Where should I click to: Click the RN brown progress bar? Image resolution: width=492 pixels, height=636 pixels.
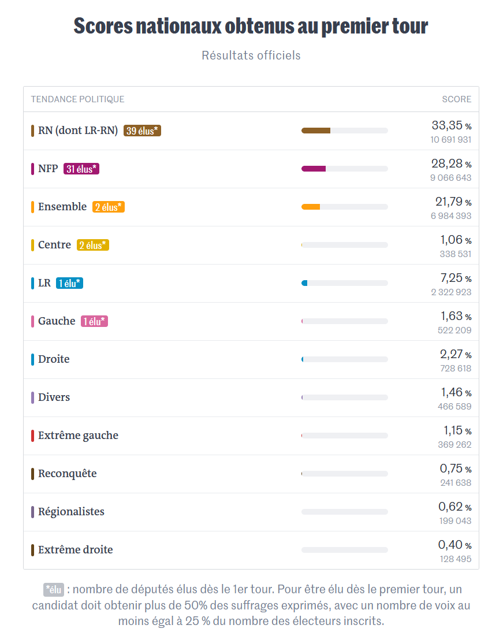pos(344,131)
